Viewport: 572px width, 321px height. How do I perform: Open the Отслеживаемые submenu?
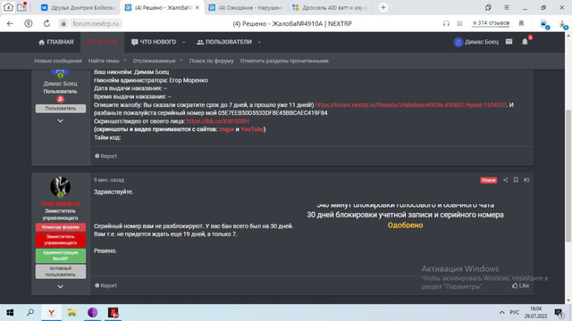(154, 61)
